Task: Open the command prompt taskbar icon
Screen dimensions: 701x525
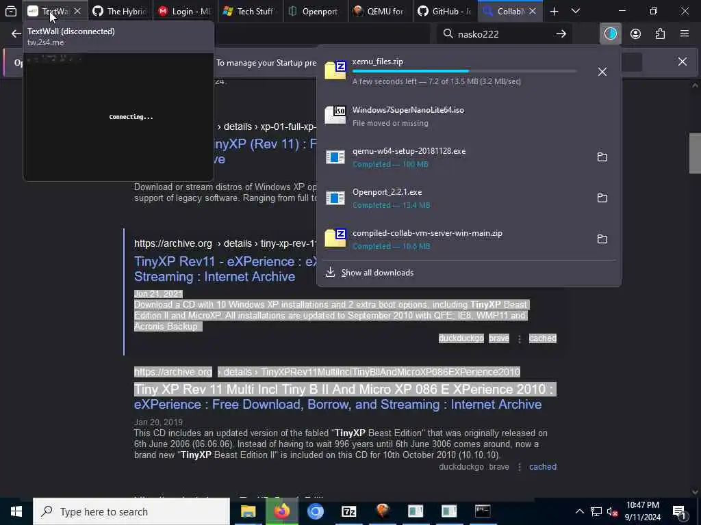Action: (483, 511)
